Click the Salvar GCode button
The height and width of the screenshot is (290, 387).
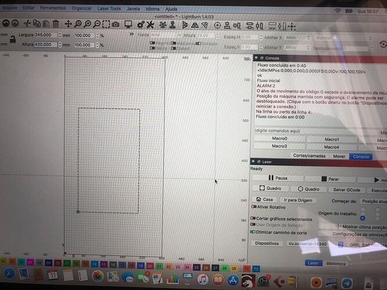[346, 189]
